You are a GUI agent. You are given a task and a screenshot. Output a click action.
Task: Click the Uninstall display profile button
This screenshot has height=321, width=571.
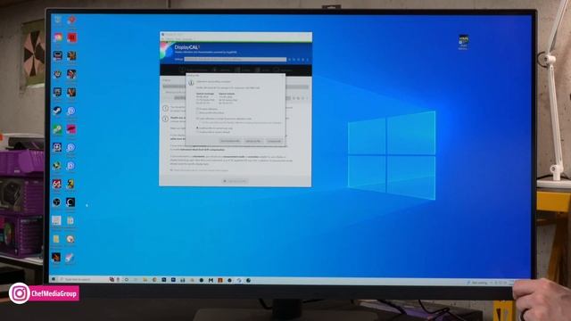coord(230,141)
